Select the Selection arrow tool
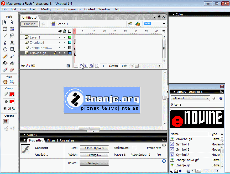 (x=6, y=22)
